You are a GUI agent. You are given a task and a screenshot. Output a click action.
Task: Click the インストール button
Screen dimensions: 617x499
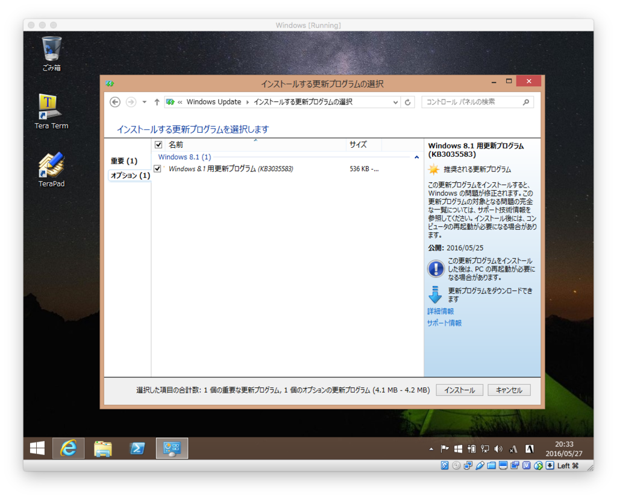[459, 390]
